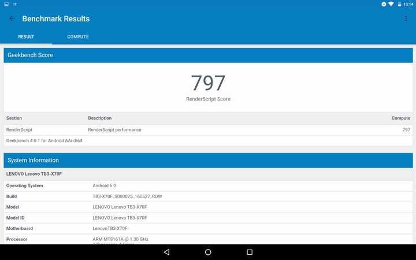
Task: Tap the Operating System label
Action: click(x=24, y=185)
